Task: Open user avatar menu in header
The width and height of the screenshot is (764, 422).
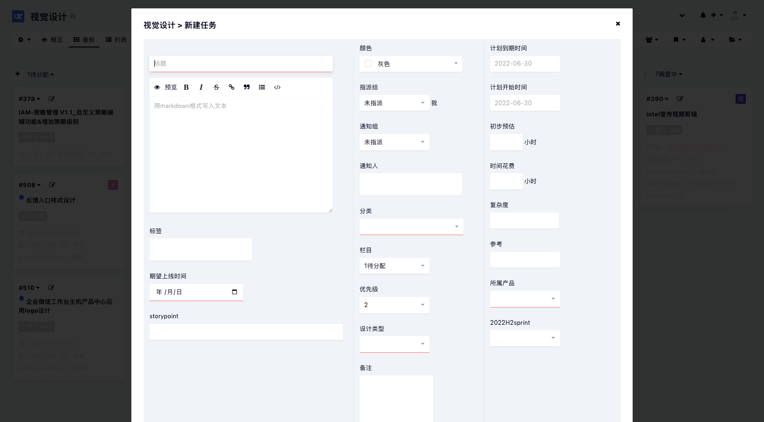Action: 738,15
